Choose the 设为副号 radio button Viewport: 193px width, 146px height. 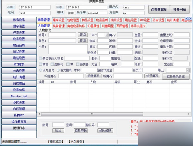pyautogui.click(x=58, y=70)
